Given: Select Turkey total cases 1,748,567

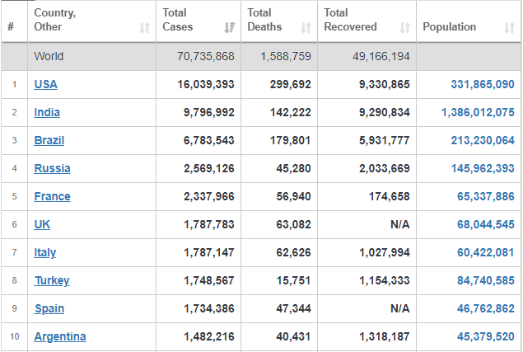Looking at the screenshot, I should (209, 280).
